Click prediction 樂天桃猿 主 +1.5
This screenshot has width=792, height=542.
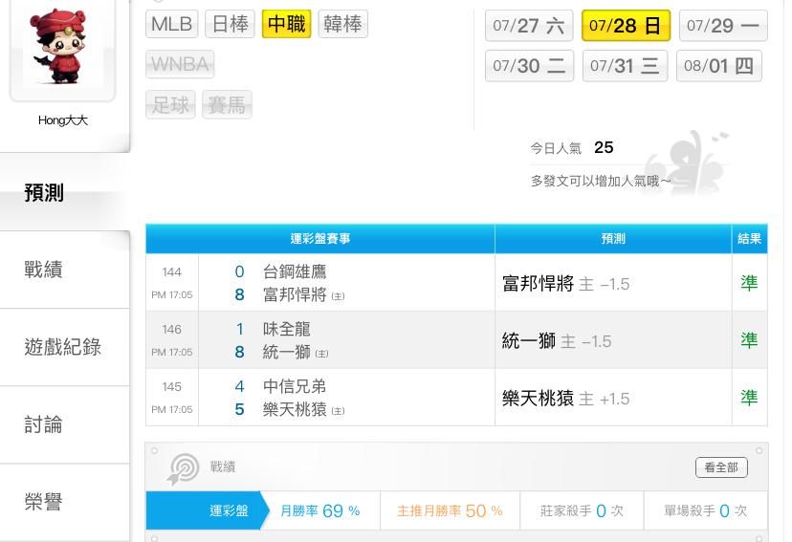click(565, 399)
